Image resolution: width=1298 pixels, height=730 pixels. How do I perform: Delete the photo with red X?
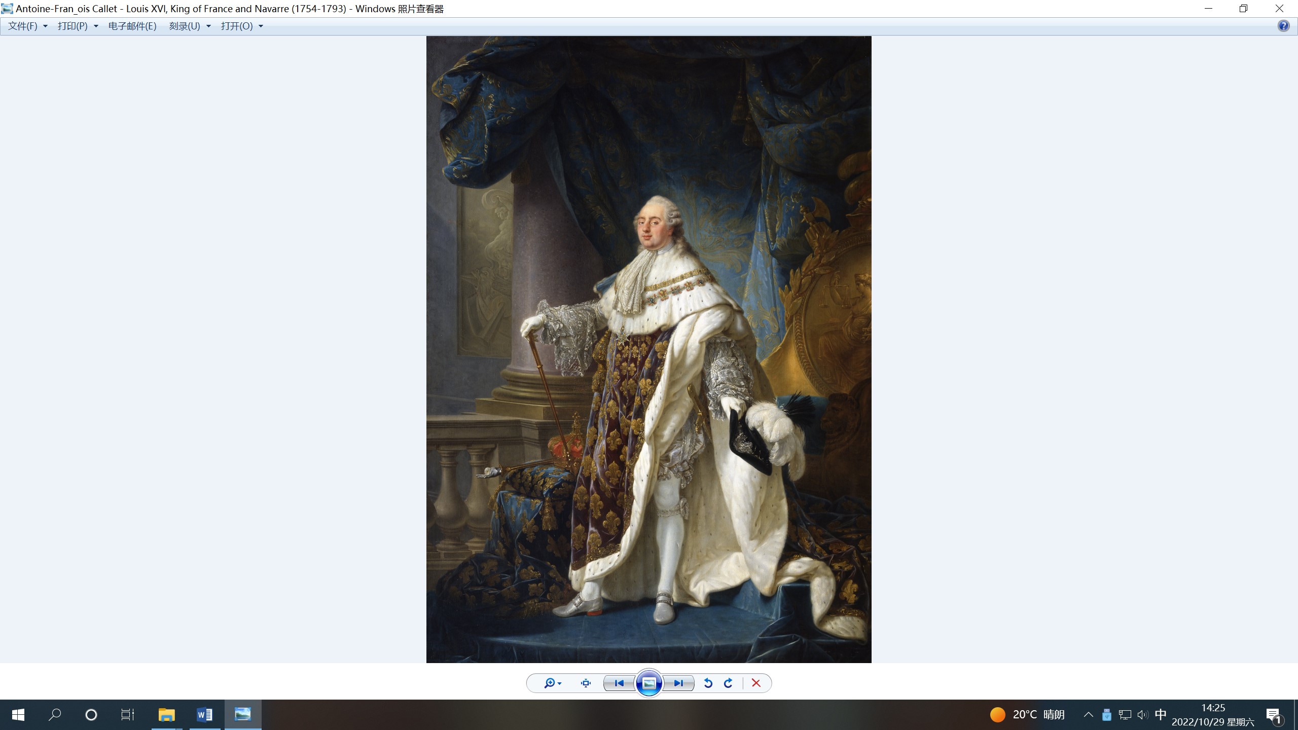(x=756, y=683)
